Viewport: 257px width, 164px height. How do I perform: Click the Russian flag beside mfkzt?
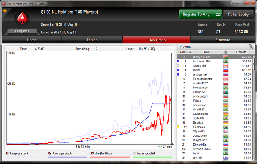coord(226,70)
